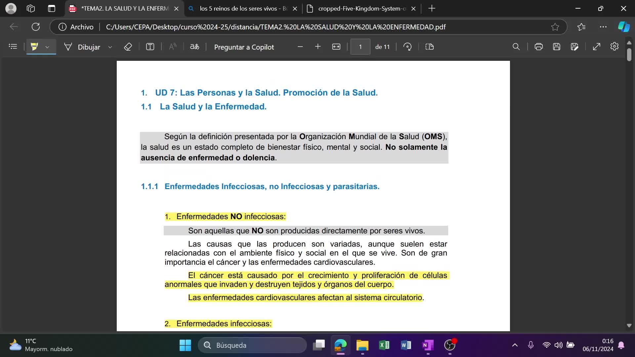Toggle the Highlight tool on or off

pyautogui.click(x=34, y=47)
